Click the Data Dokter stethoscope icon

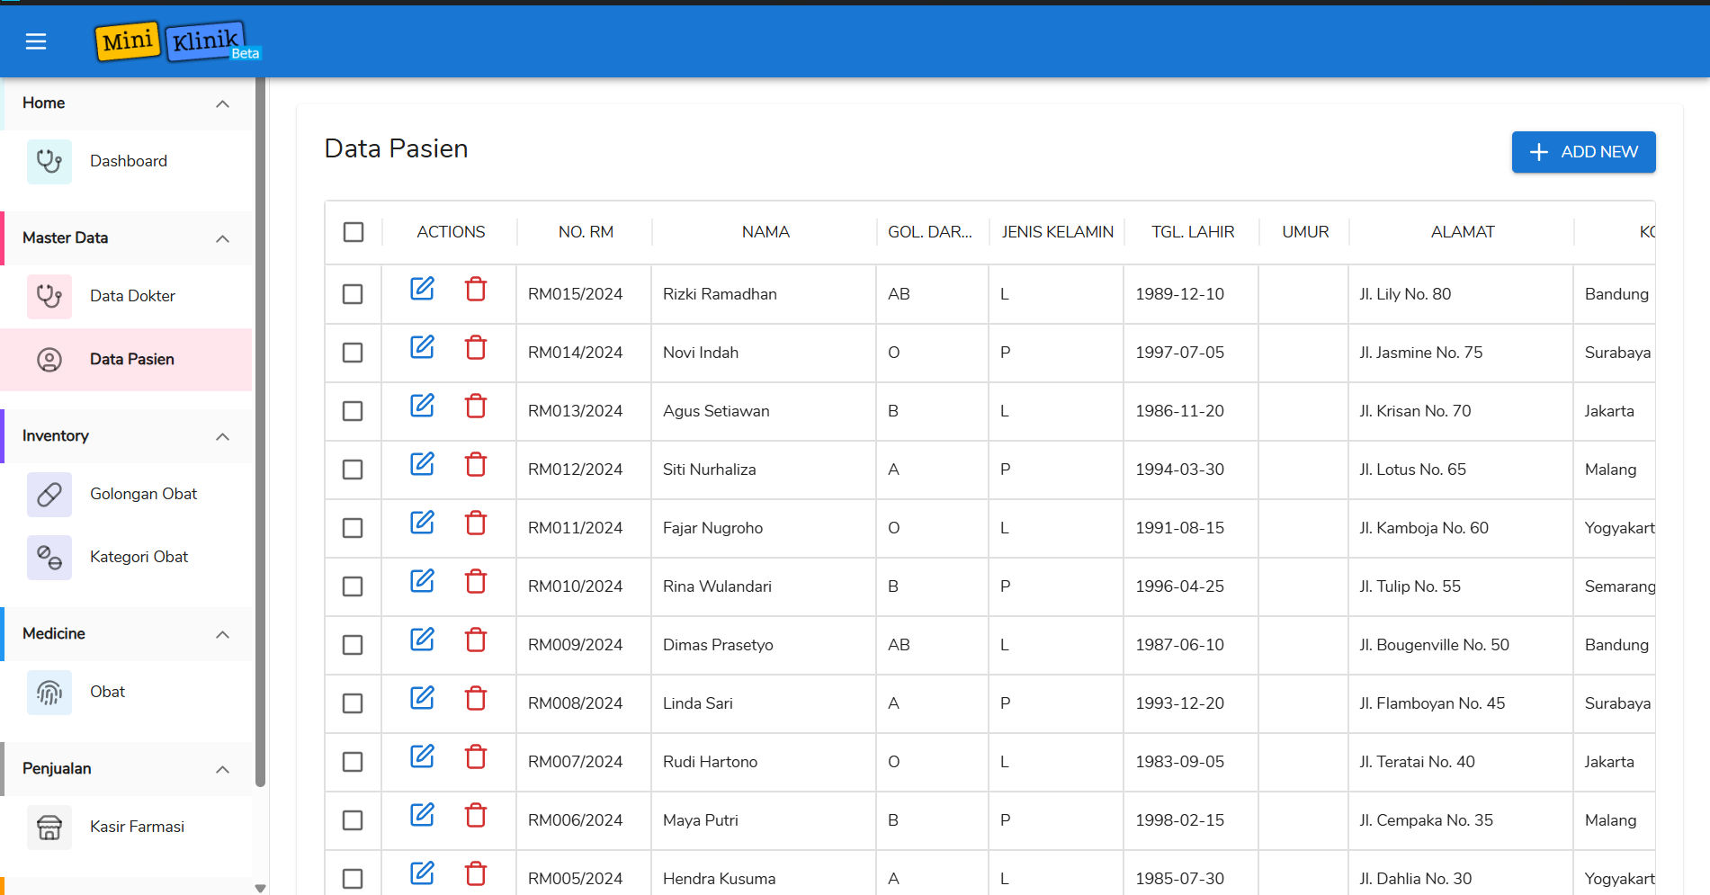tap(49, 297)
